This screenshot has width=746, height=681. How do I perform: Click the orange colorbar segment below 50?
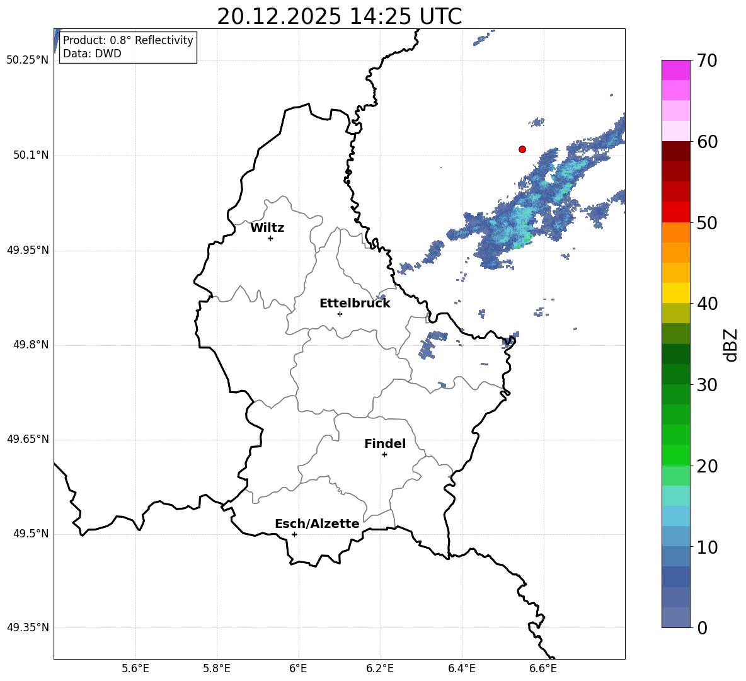click(x=676, y=232)
